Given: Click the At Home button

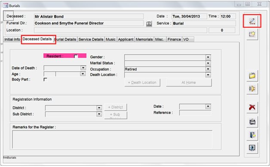Looking at the screenshot, I should click(189, 83).
